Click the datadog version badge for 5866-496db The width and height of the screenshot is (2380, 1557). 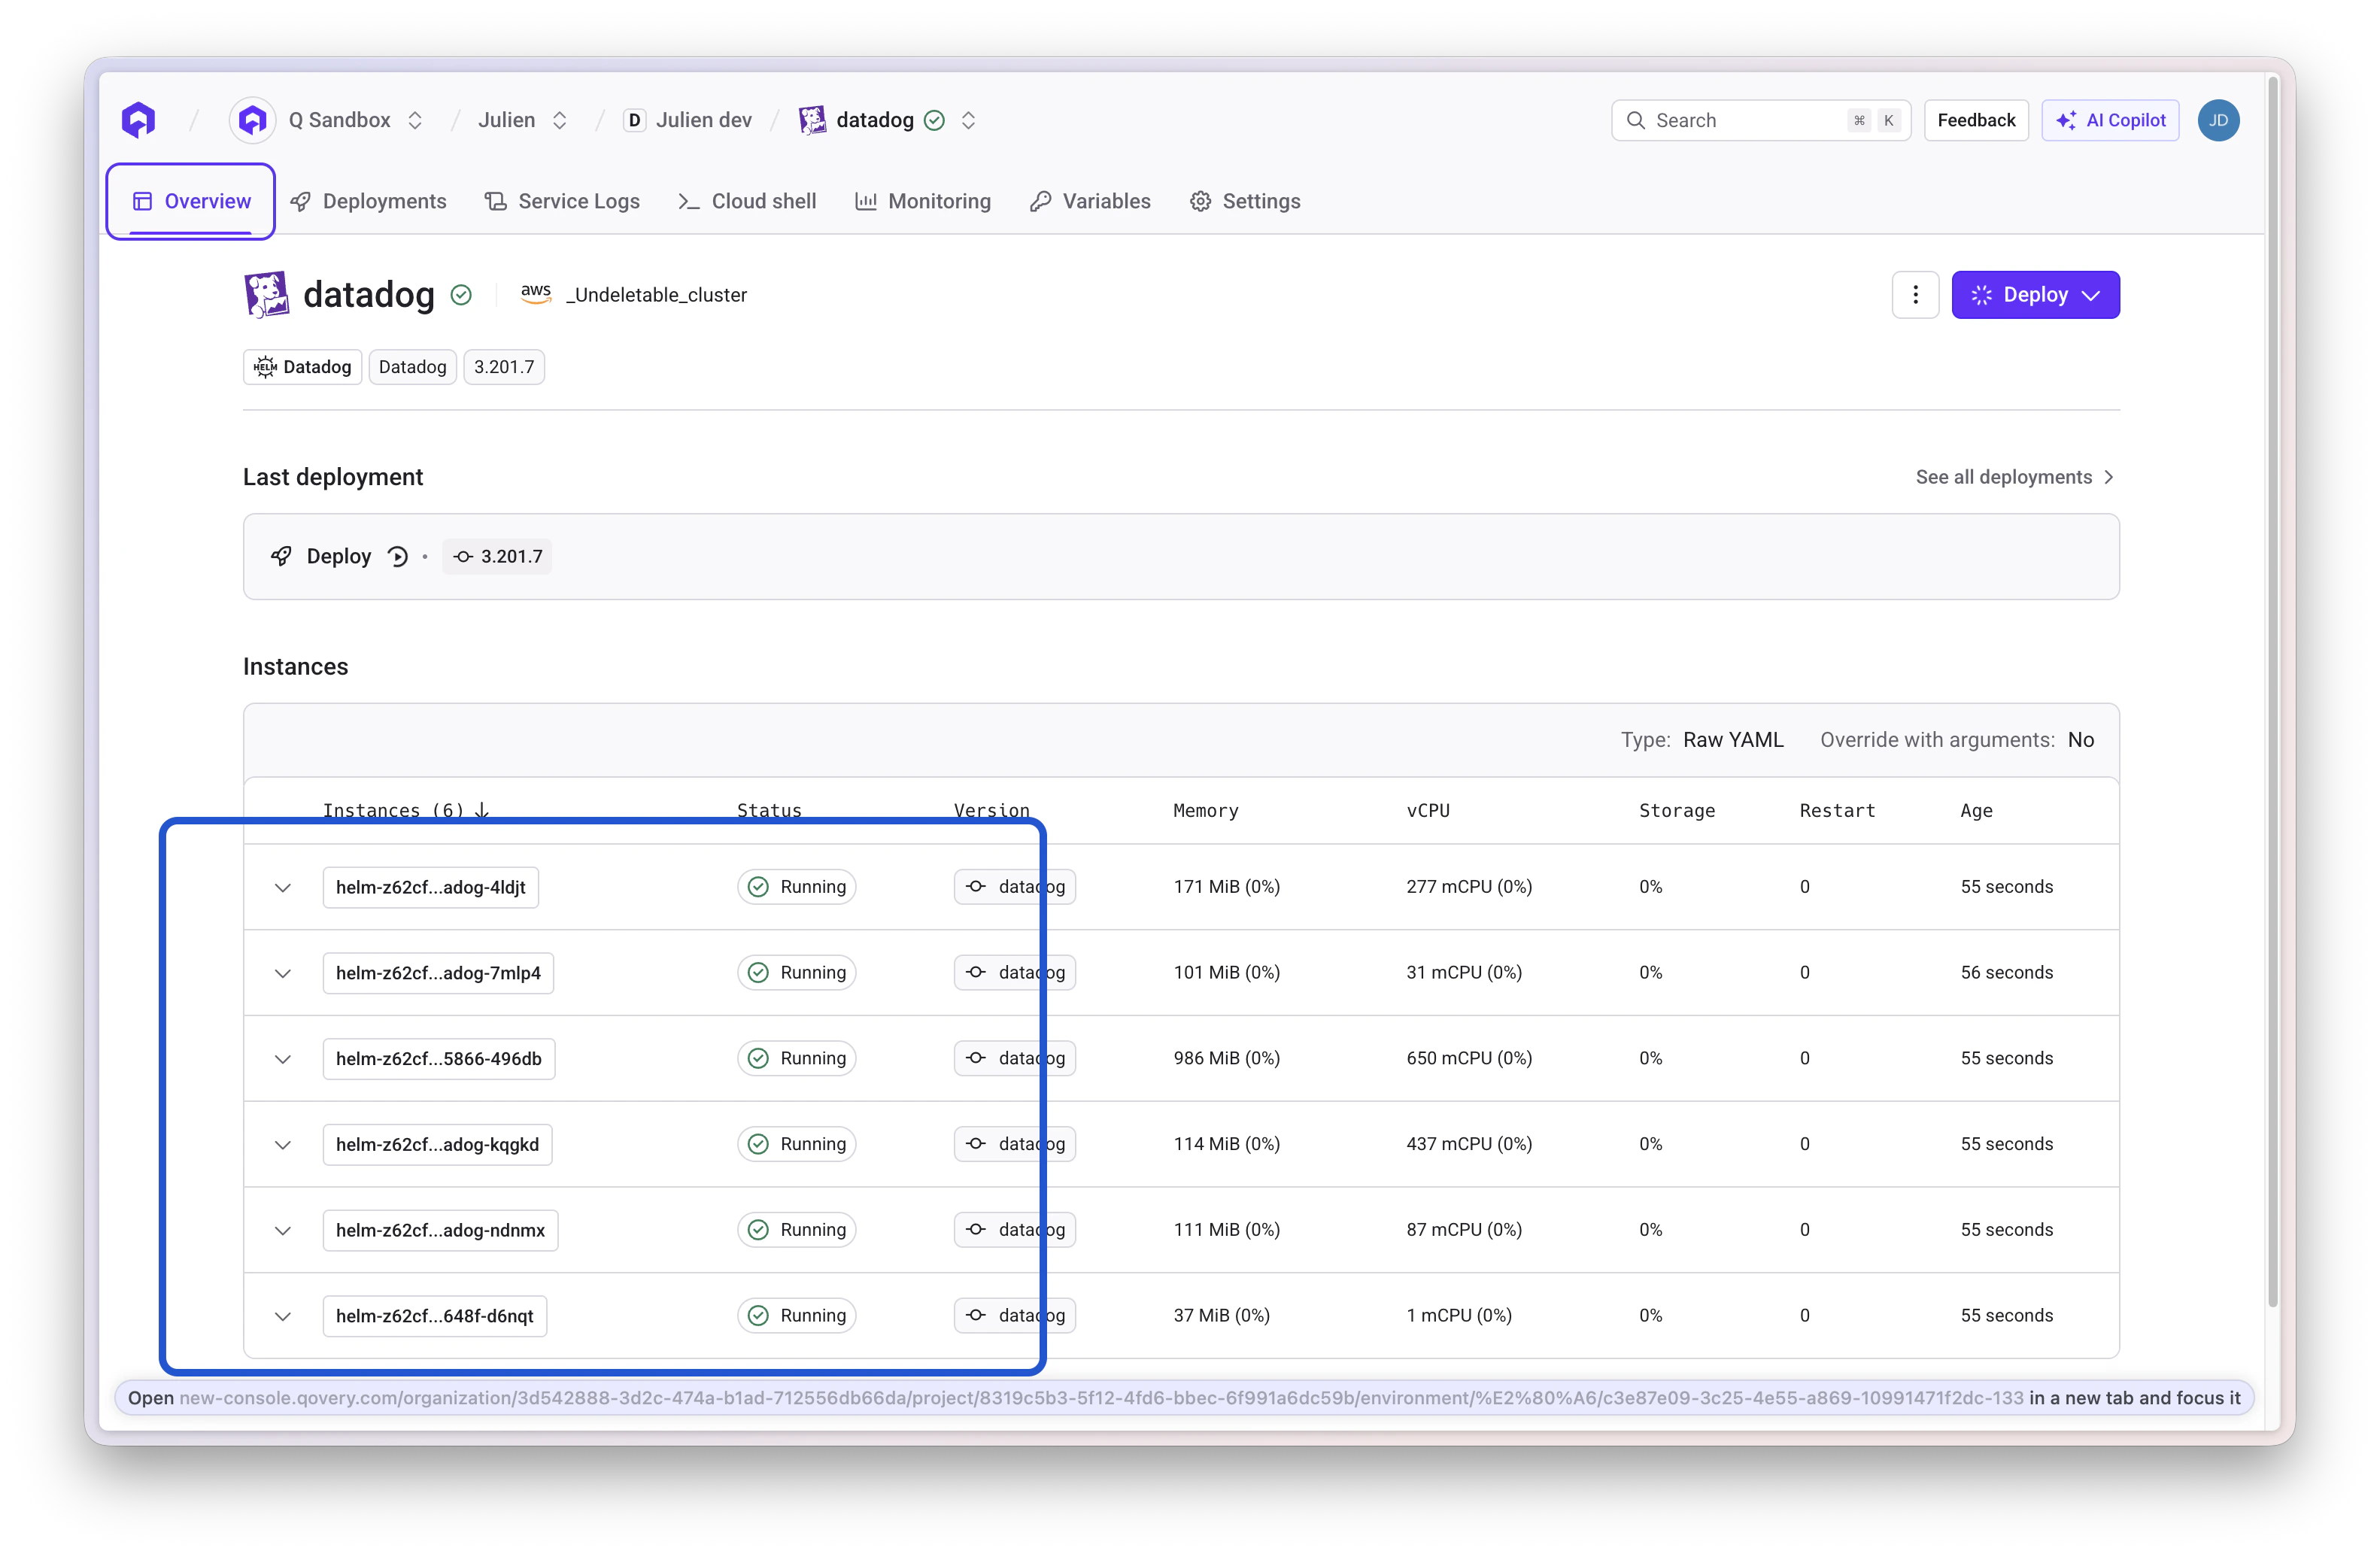pos(1015,1059)
